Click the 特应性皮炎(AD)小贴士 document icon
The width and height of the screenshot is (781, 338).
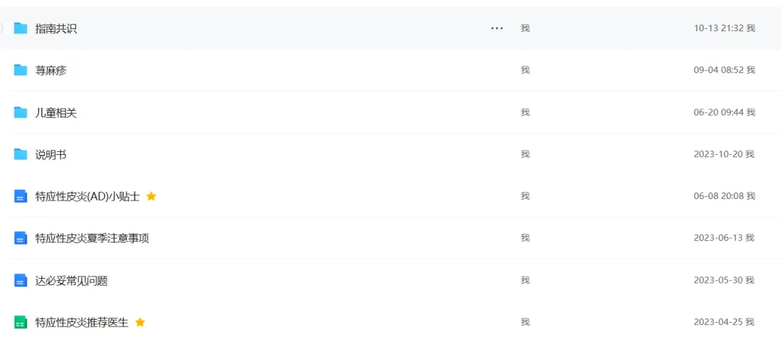point(20,196)
